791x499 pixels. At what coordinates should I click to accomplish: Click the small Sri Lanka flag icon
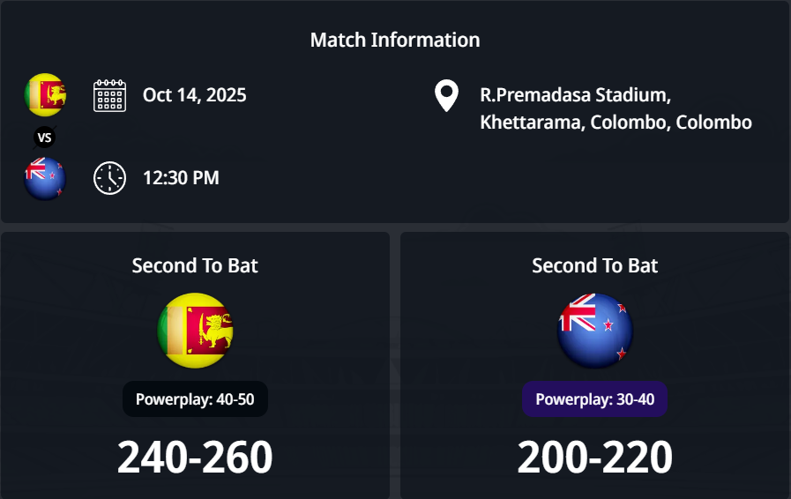pyautogui.click(x=45, y=94)
